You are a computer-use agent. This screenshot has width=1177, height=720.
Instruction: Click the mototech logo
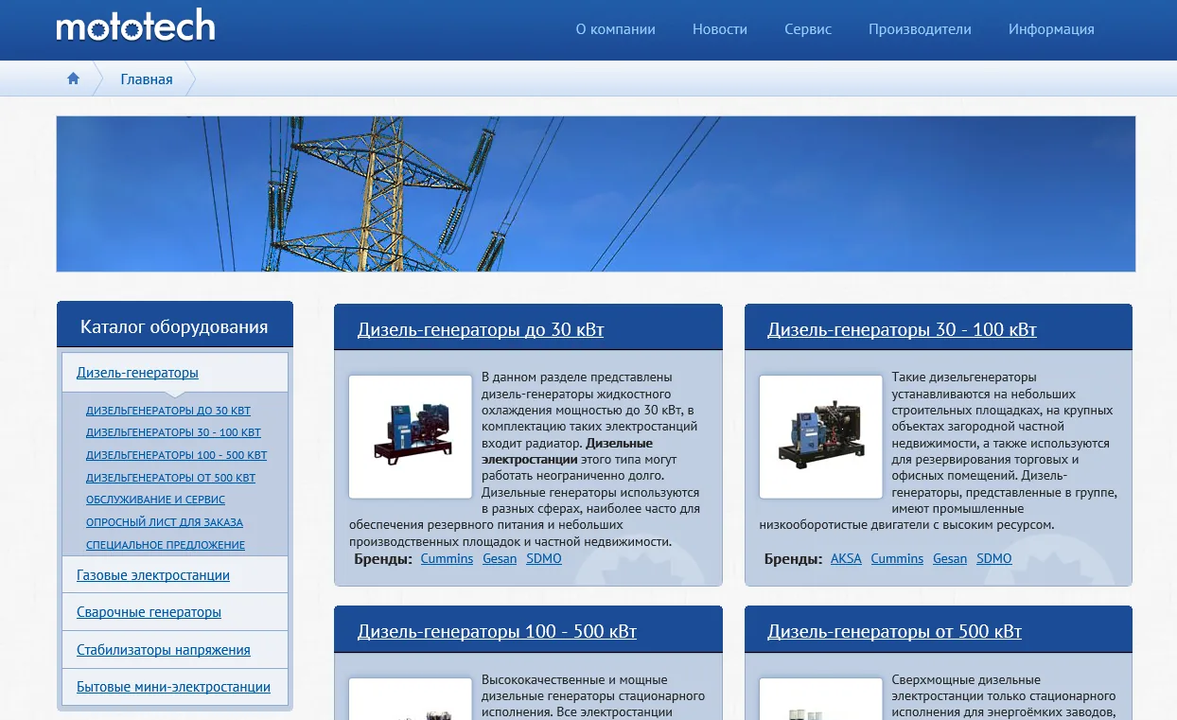coord(135,26)
